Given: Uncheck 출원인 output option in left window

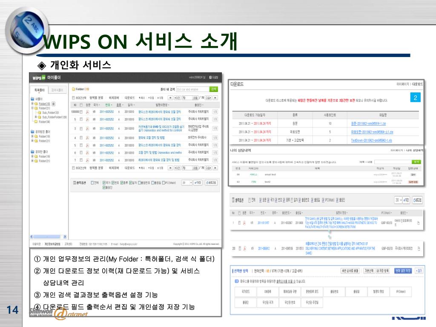Looking at the screenshot, I should click(x=104, y=187).
